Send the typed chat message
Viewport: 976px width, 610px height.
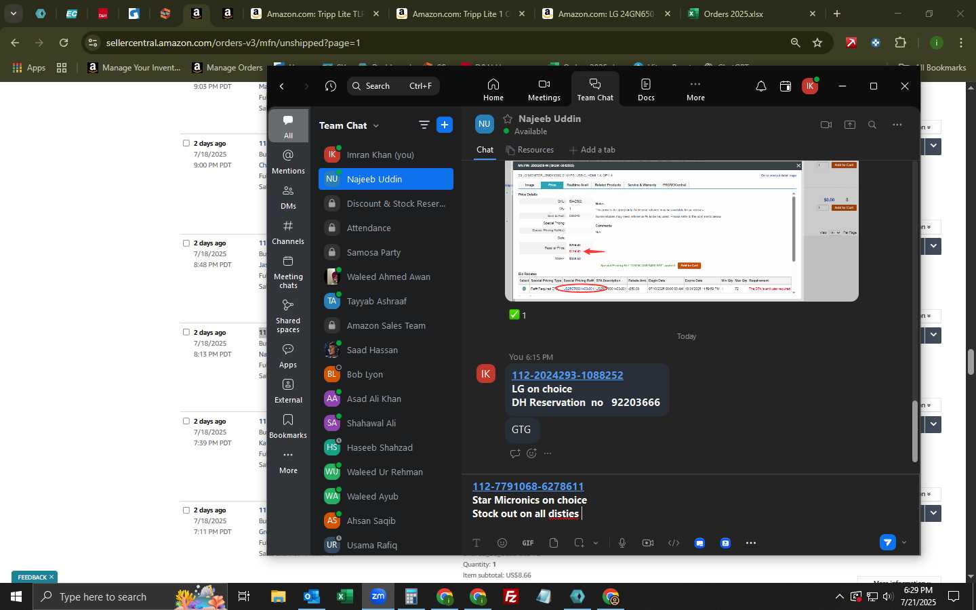pyautogui.click(x=887, y=542)
